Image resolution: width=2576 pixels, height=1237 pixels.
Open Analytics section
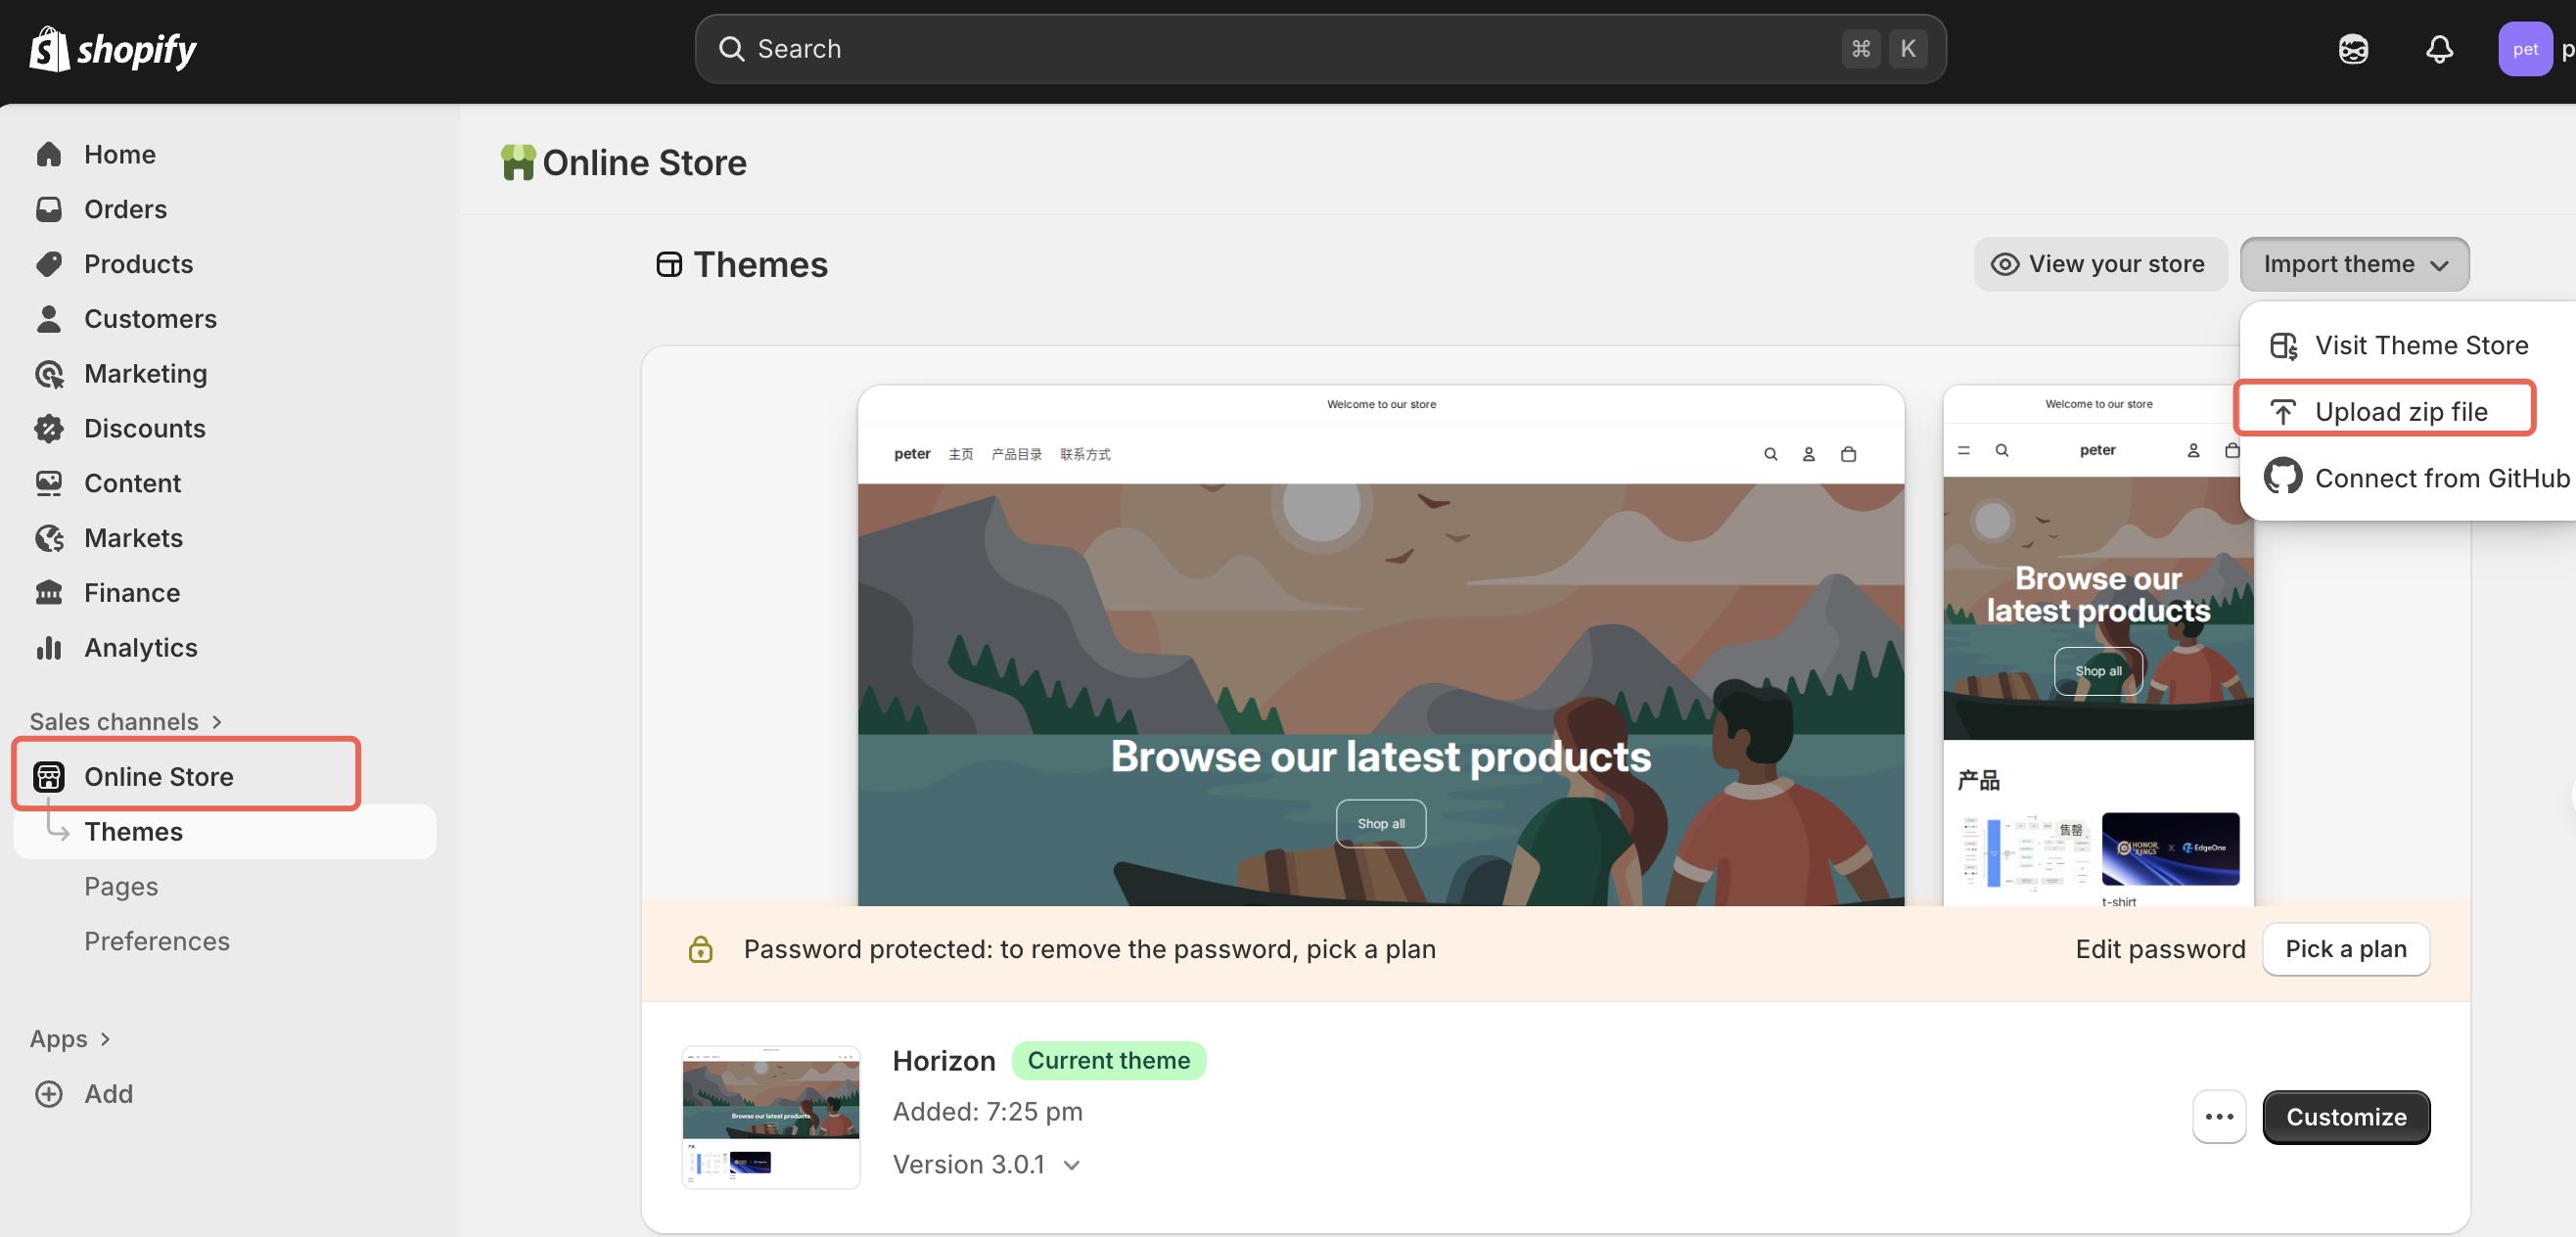[x=140, y=647]
